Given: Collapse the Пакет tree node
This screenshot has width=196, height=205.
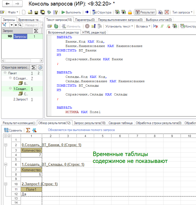Looking at the screenshot, I should (x=5, y=73).
